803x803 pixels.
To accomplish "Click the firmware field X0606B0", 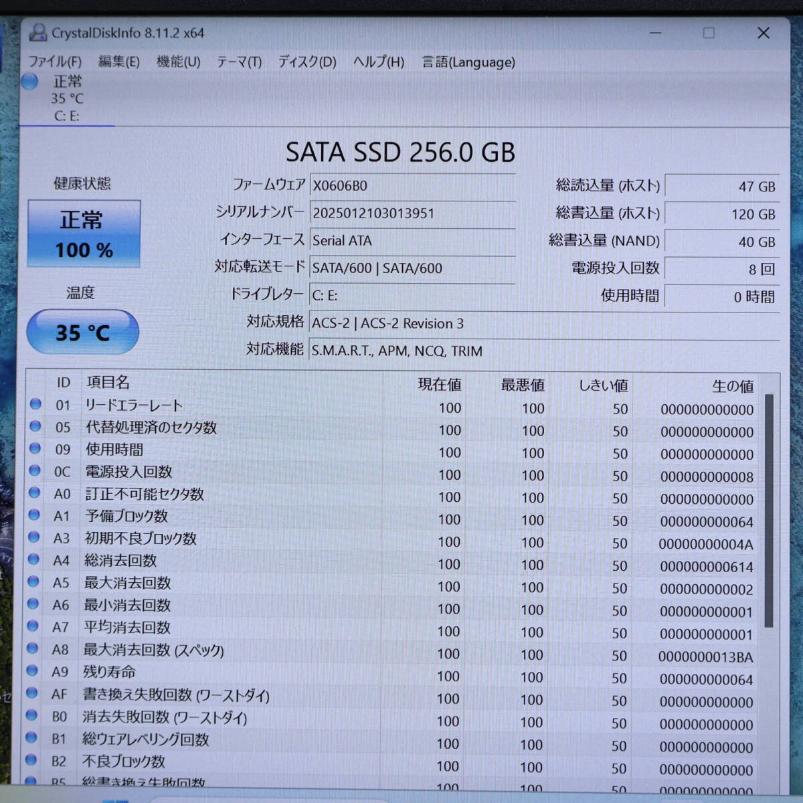I will [x=413, y=185].
